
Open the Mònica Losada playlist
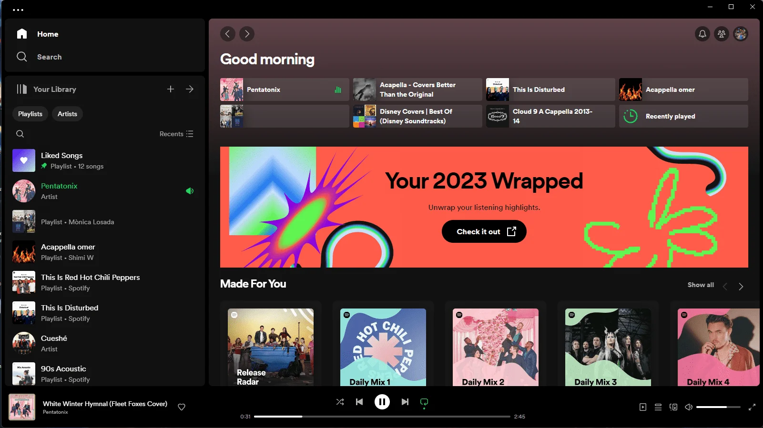(x=105, y=221)
